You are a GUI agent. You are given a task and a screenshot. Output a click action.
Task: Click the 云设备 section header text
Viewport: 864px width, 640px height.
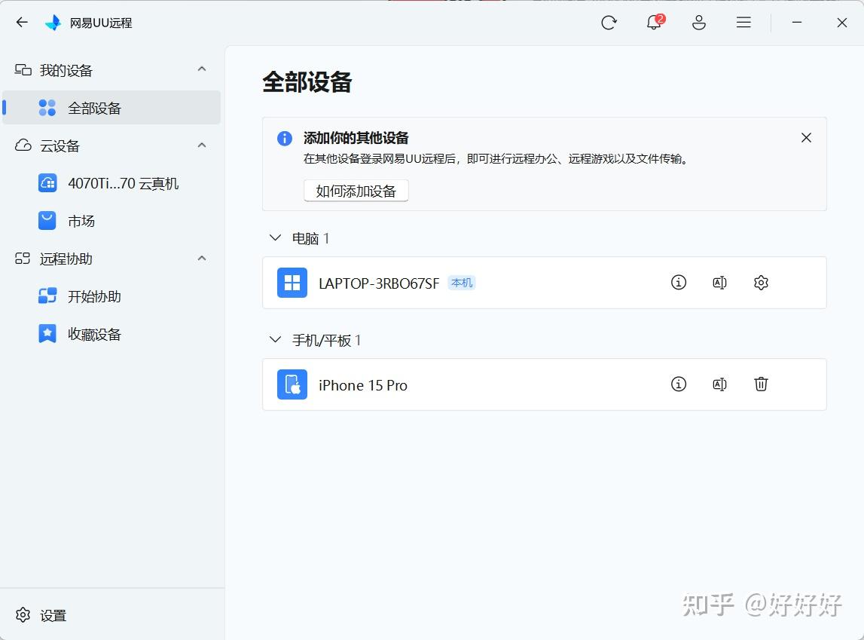[x=60, y=146]
